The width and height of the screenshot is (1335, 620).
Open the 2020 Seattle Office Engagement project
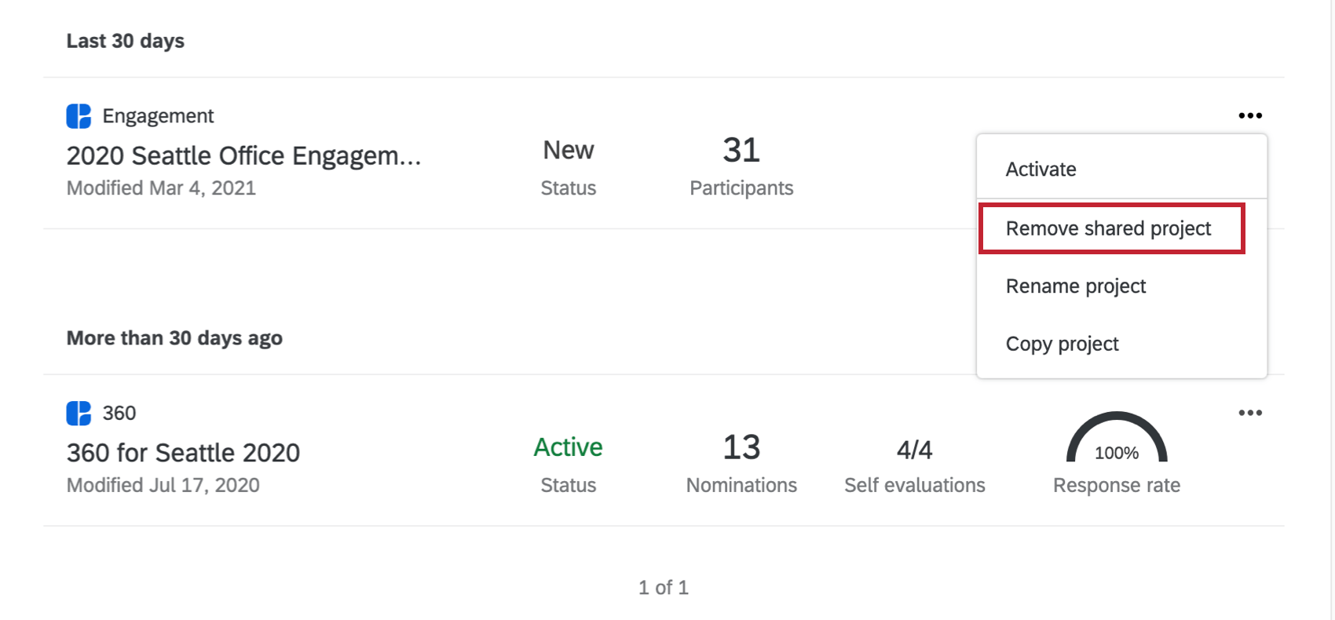click(x=243, y=156)
